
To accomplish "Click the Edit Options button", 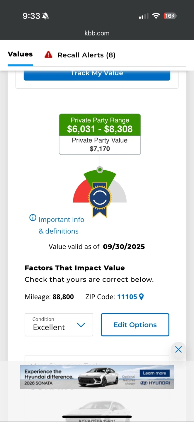I will pyautogui.click(x=135, y=325).
